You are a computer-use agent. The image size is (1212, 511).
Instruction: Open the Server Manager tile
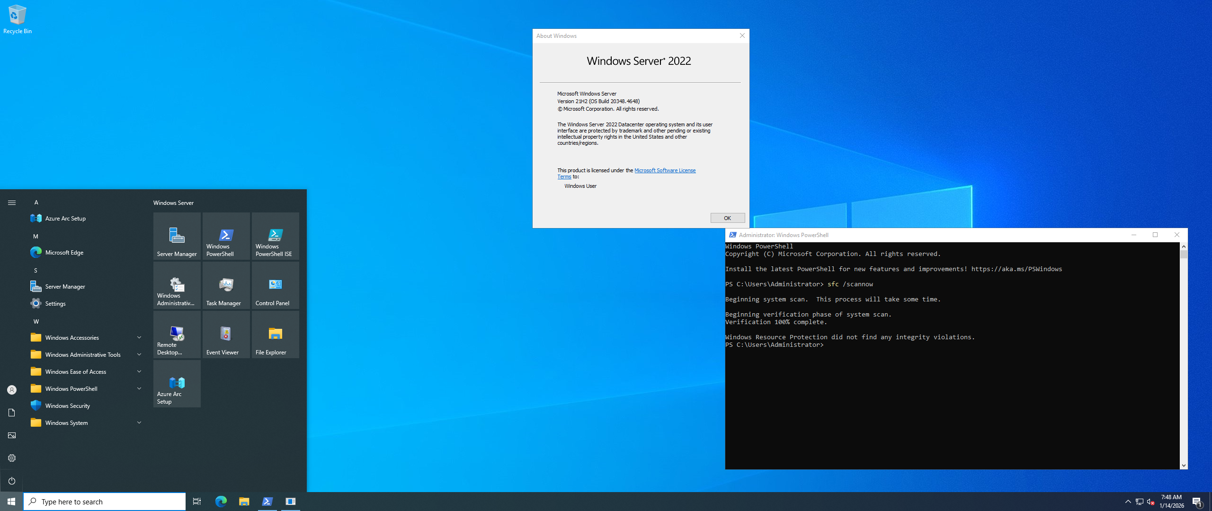click(x=177, y=236)
